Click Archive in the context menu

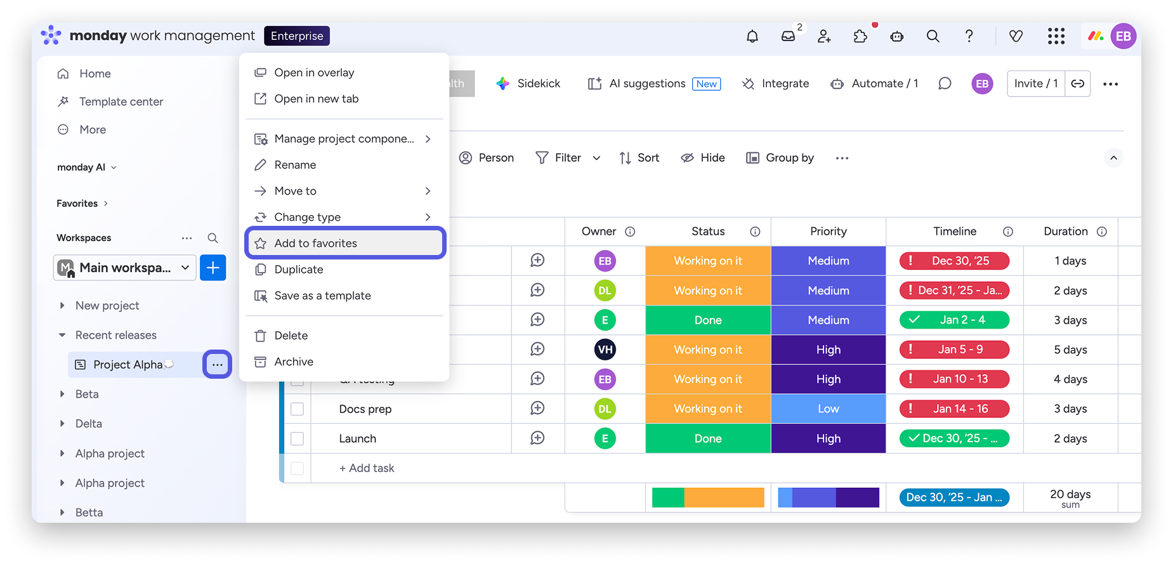coord(345,362)
